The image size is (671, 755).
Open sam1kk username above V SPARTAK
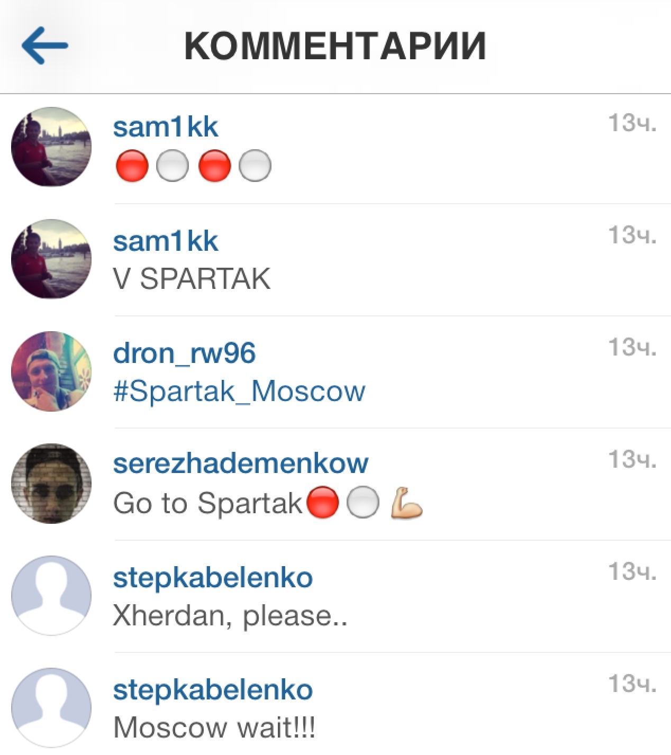(x=165, y=241)
